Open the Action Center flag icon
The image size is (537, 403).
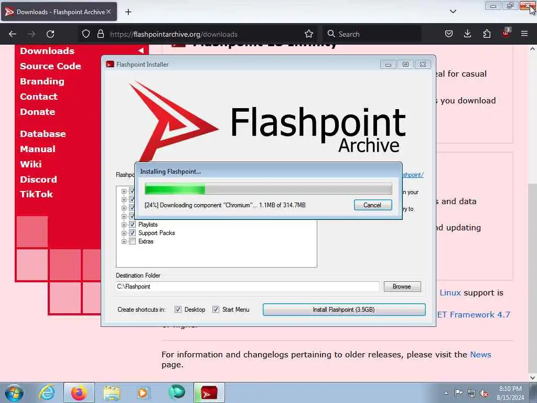pos(458,393)
